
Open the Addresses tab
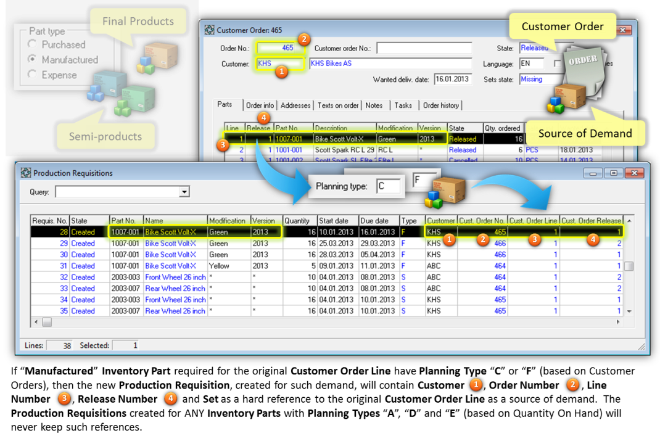295,105
